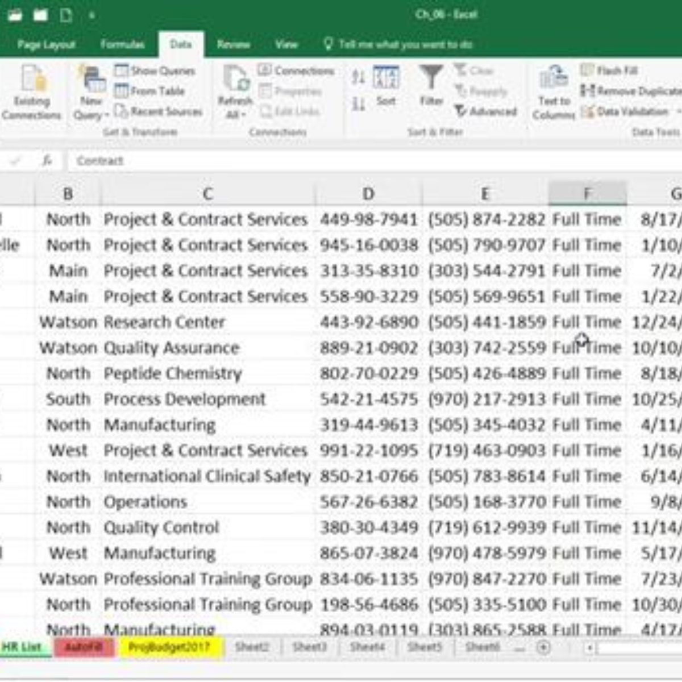The height and width of the screenshot is (682, 682).
Task: Select the Quality Assurance cell
Action: click(x=207, y=348)
